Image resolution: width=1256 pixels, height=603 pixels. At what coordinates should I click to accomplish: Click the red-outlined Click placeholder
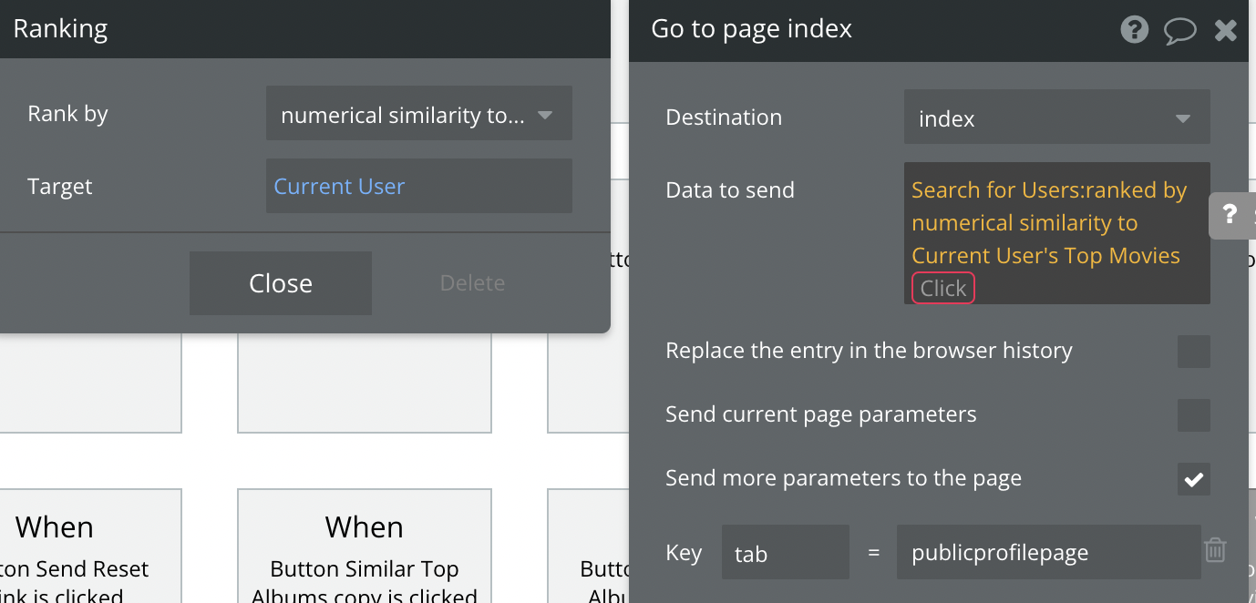[x=942, y=289]
